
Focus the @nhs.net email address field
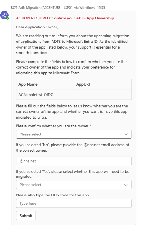(x=74, y=161)
